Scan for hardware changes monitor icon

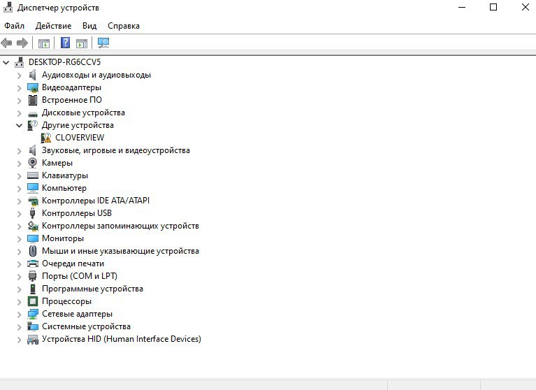point(103,43)
